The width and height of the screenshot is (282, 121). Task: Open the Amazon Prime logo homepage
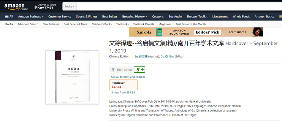pos(16,7)
